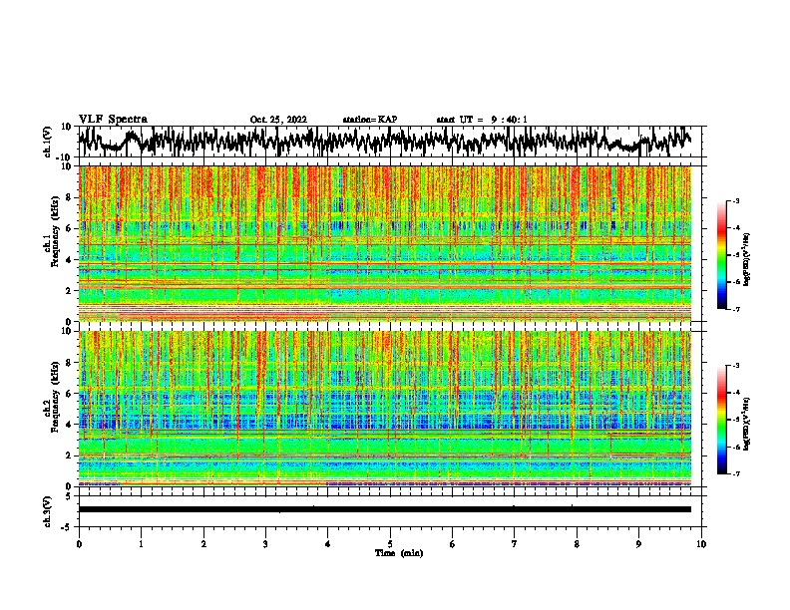The height and width of the screenshot is (610, 790).
Task: Select the date "Oct. 25, 2022"
Action: click(x=278, y=120)
